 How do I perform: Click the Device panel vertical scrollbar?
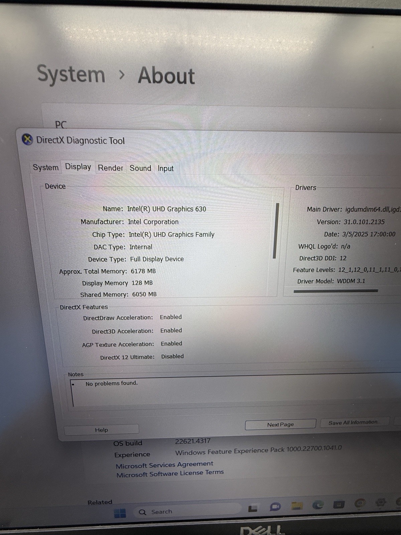pyautogui.click(x=275, y=231)
